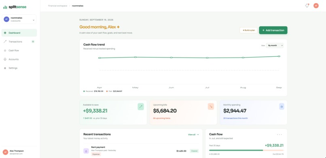
Task: Click the Transactions badge showing 8
Action: pyautogui.click(x=33, y=42)
